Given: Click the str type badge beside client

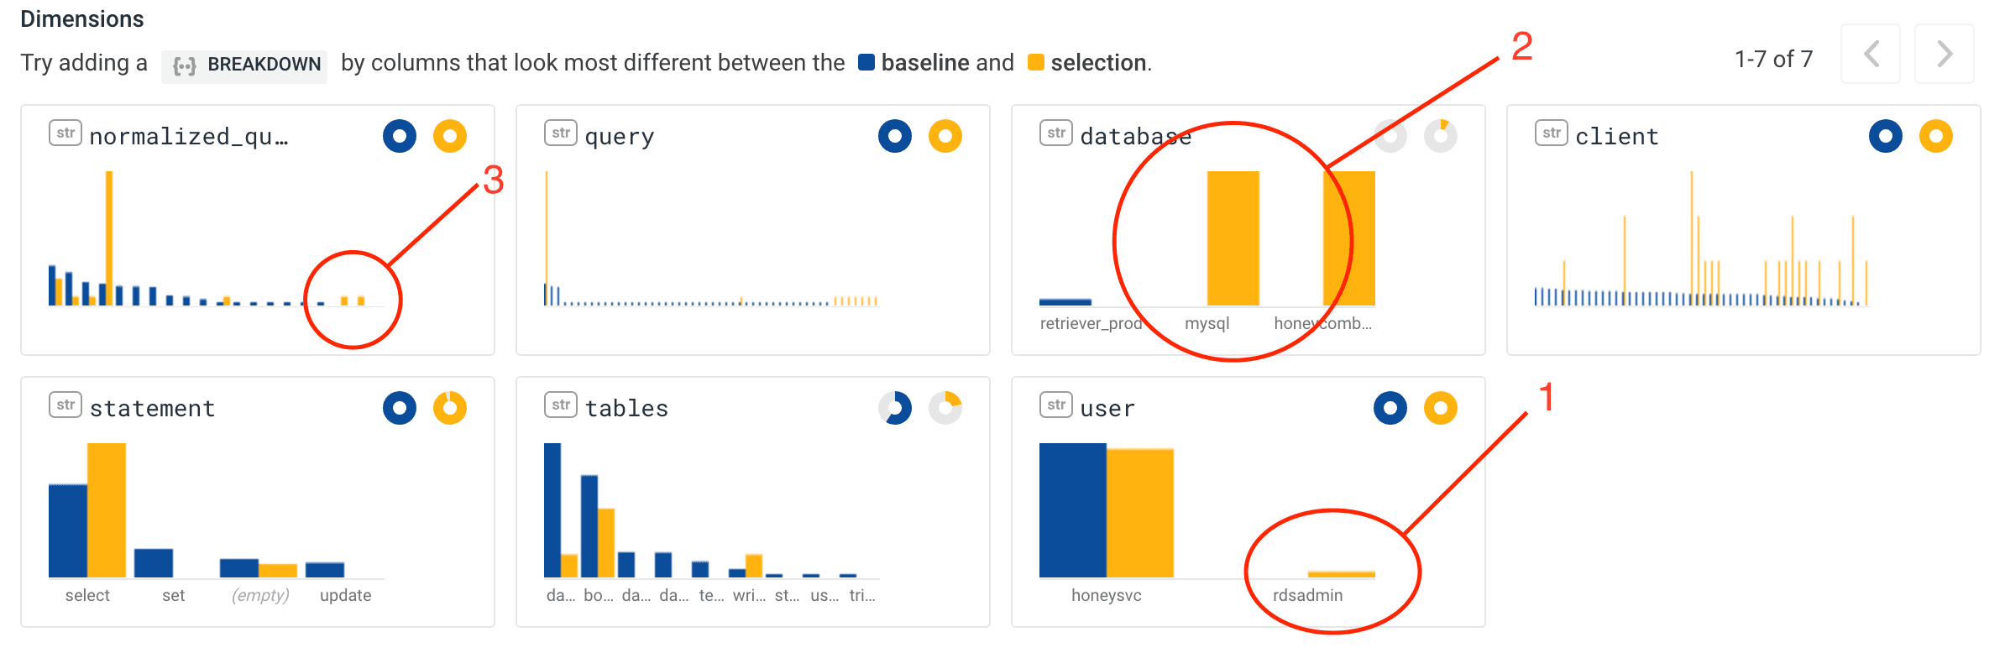Looking at the screenshot, I should pyautogui.click(x=1552, y=133).
